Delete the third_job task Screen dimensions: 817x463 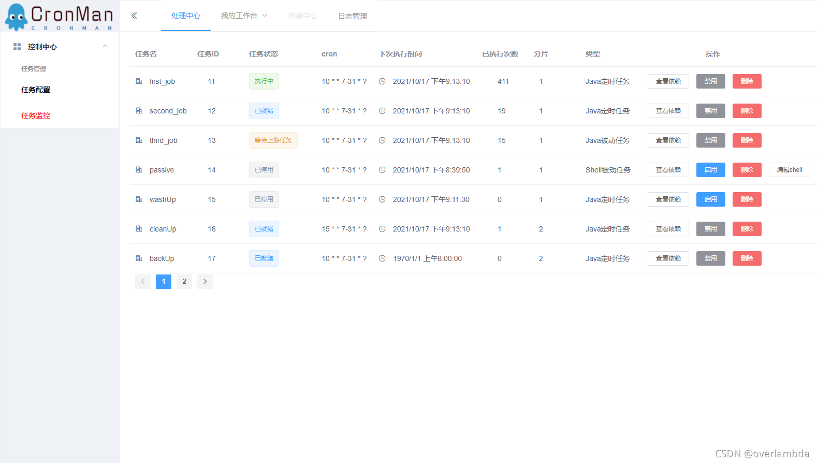click(747, 140)
